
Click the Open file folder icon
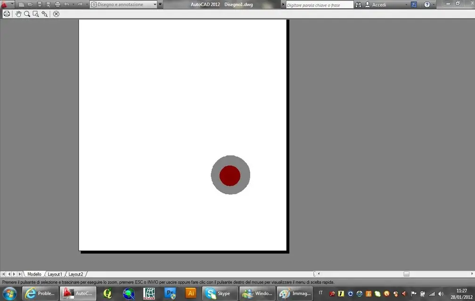point(30,5)
